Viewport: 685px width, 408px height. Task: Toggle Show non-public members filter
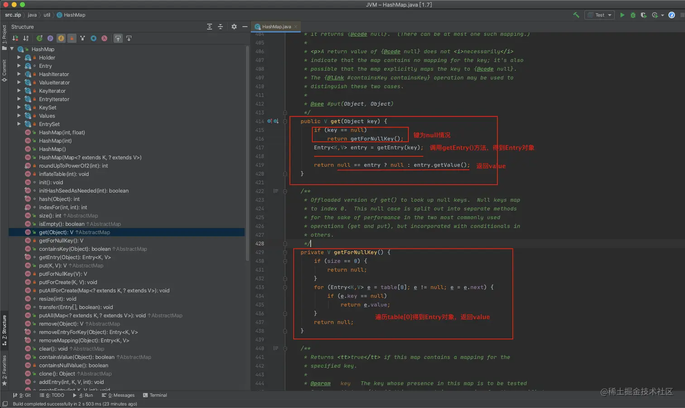pyautogui.click(x=72, y=38)
